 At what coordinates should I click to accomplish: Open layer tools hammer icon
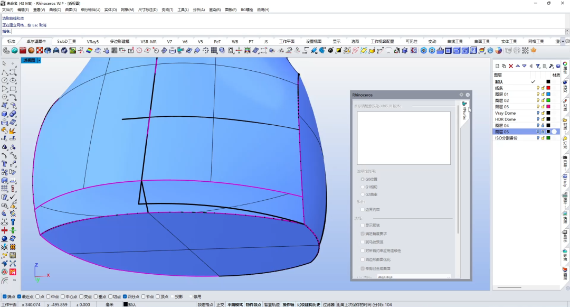pos(552,66)
